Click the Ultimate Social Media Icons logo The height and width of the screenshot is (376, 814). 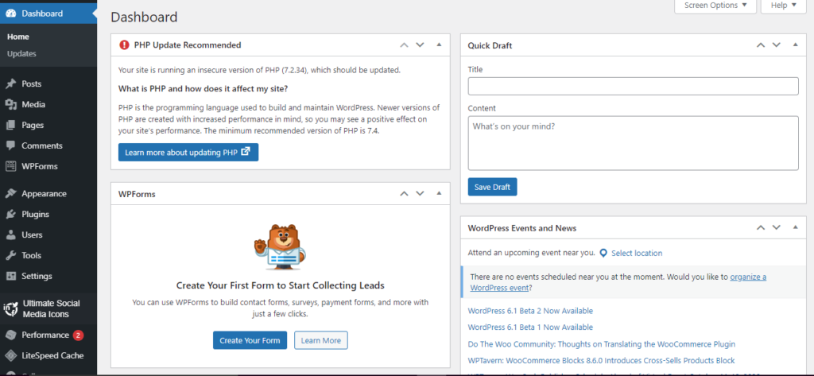coord(11,308)
